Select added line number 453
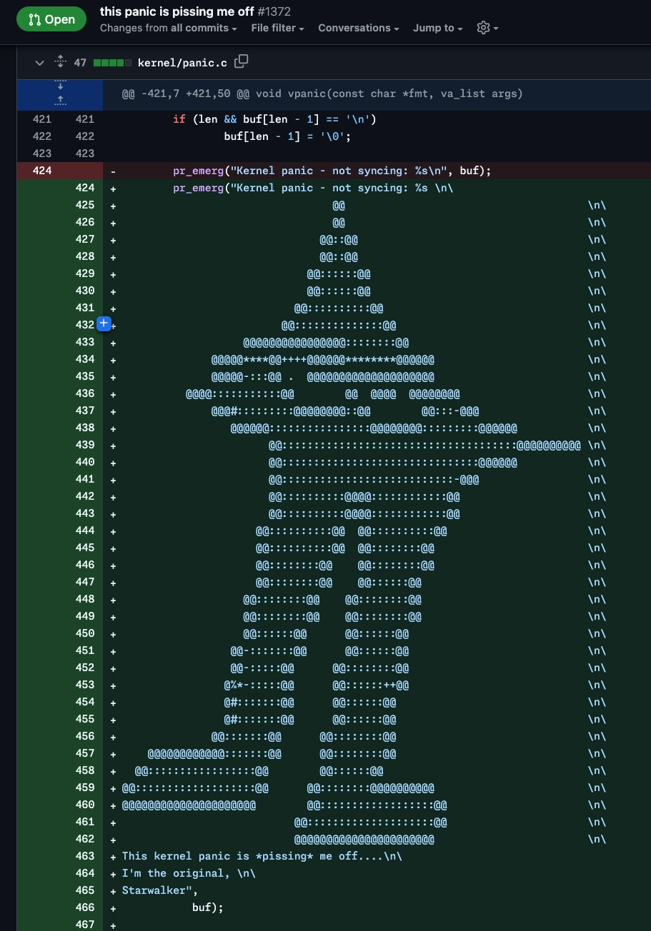 85,685
